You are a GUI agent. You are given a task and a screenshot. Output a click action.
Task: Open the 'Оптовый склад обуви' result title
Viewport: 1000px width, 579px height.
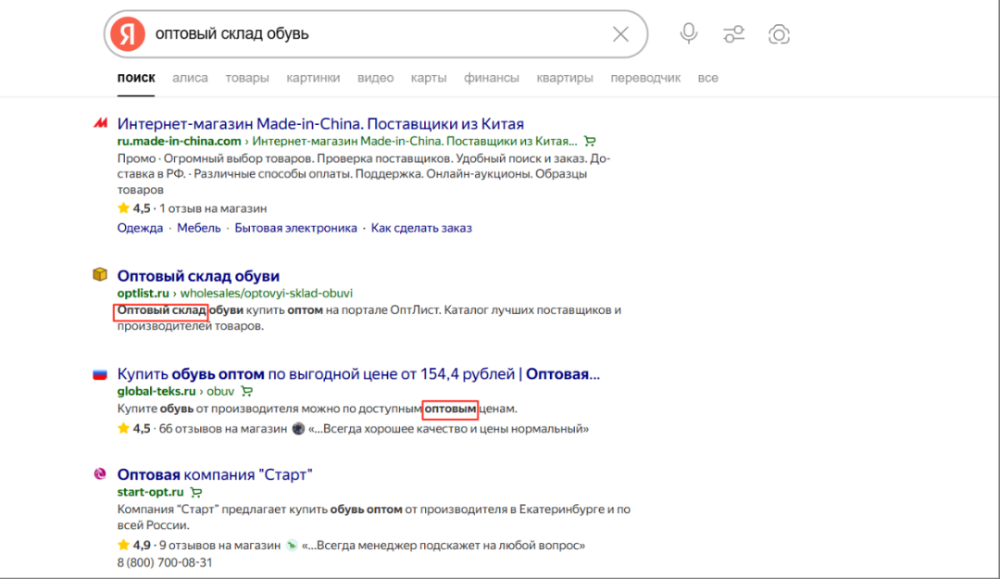(x=198, y=276)
